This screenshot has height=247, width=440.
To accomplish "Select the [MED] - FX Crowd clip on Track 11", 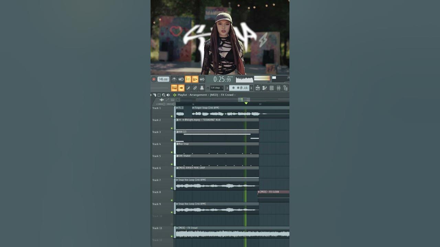I will (x=232, y=232).
